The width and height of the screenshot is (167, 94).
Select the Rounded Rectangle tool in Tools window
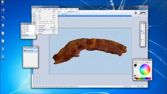(144, 43)
